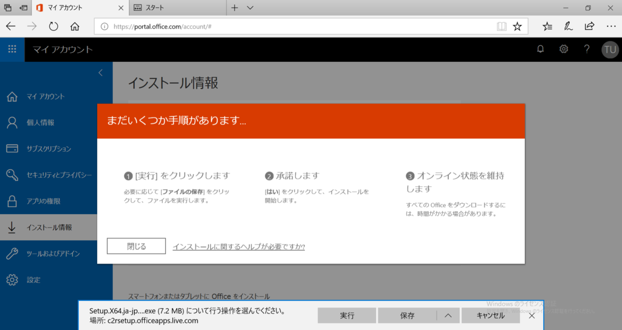The width and height of the screenshot is (622, 330).
Task: Cancel the download with キャンセル
Action: click(x=490, y=315)
